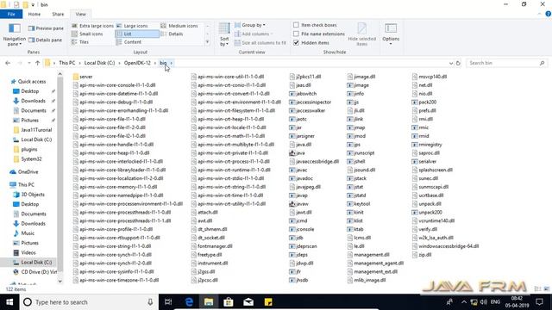Toggle the Details pane
The image size is (552, 310).
coord(45,40)
